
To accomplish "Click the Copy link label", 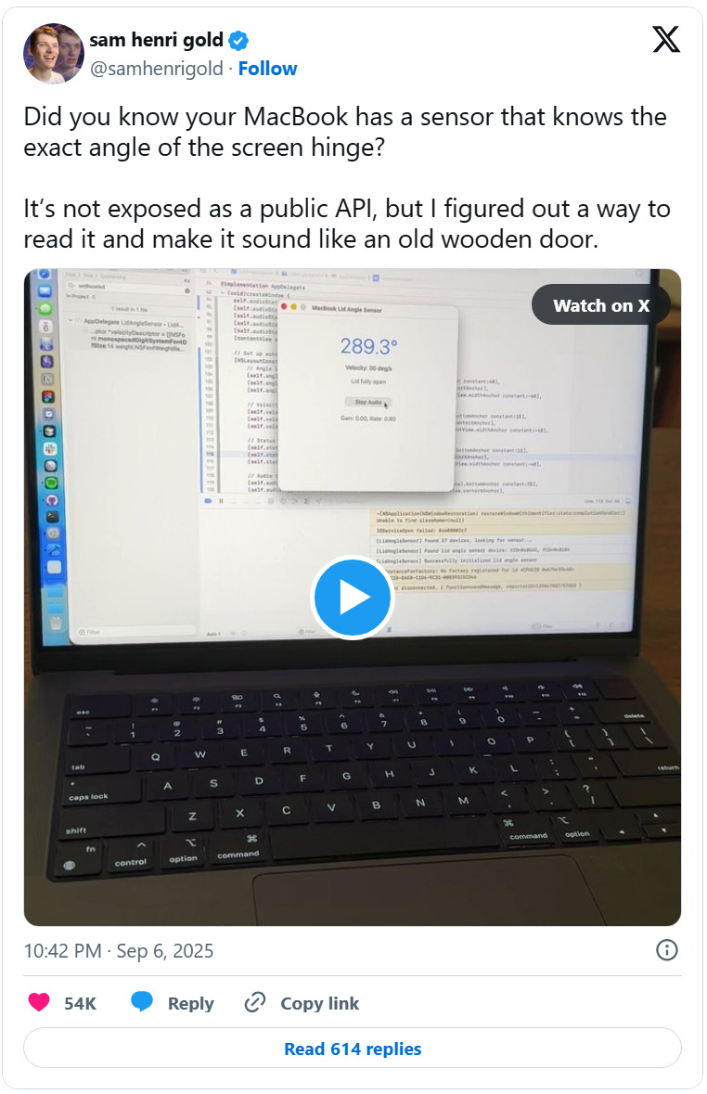I will pyautogui.click(x=320, y=1002).
